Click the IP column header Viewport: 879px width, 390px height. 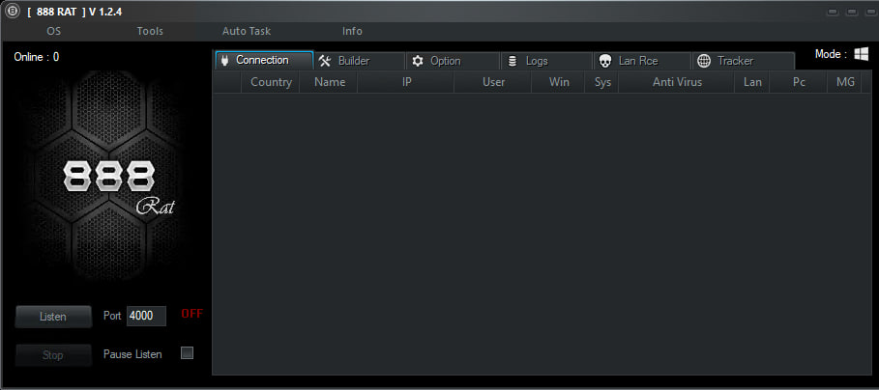point(406,82)
